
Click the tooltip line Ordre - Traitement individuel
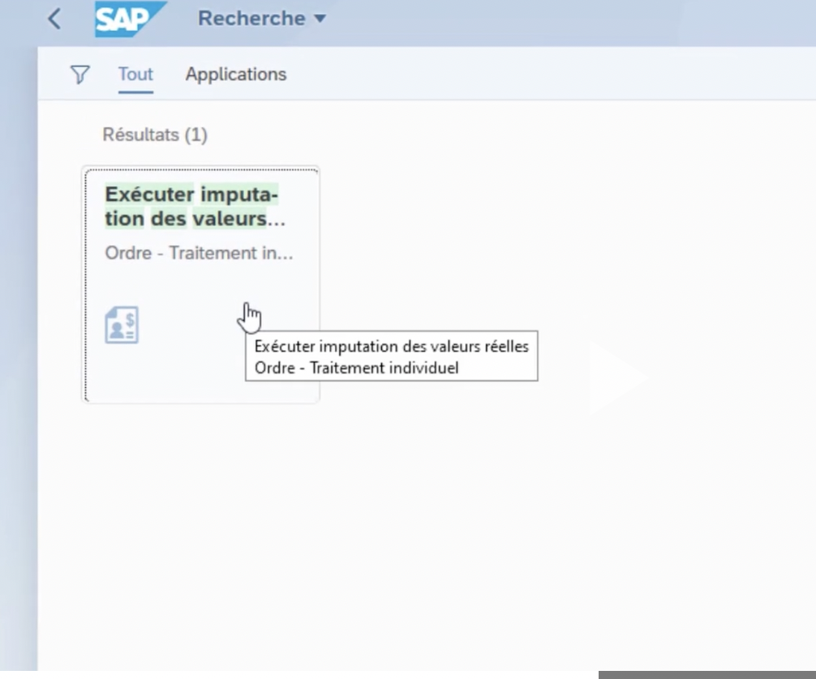click(x=356, y=368)
